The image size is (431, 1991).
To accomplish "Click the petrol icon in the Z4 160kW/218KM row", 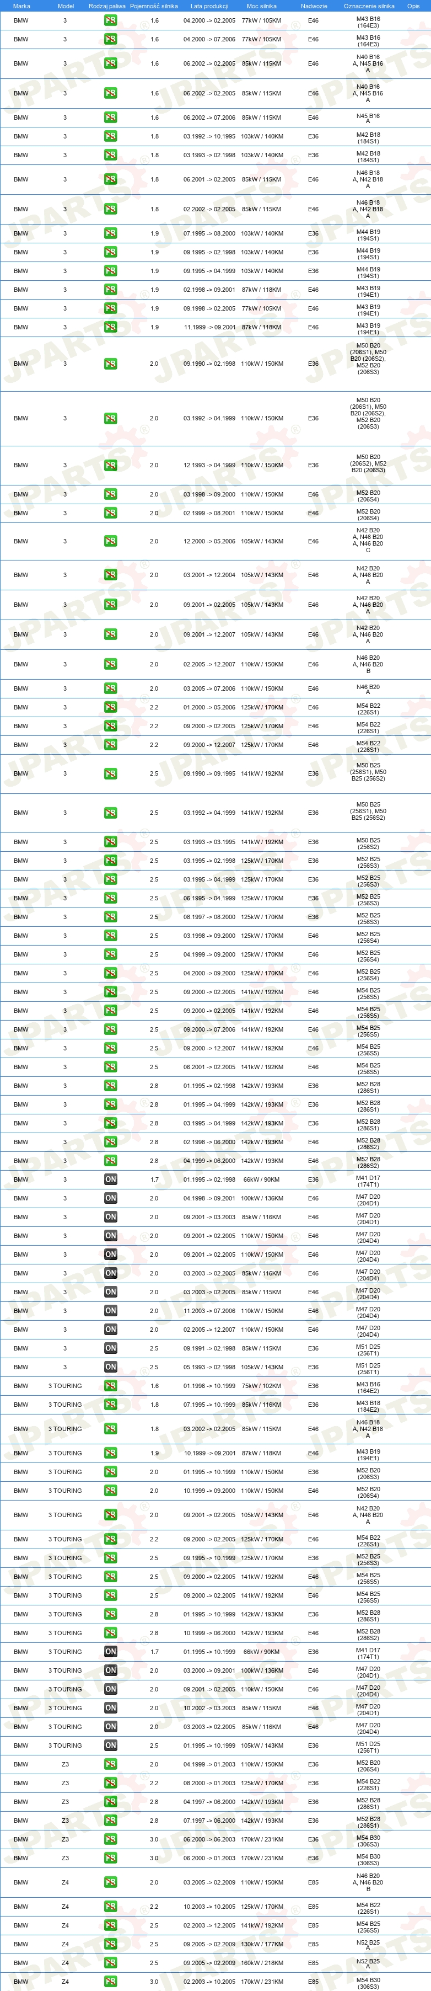I will [x=110, y=1963].
